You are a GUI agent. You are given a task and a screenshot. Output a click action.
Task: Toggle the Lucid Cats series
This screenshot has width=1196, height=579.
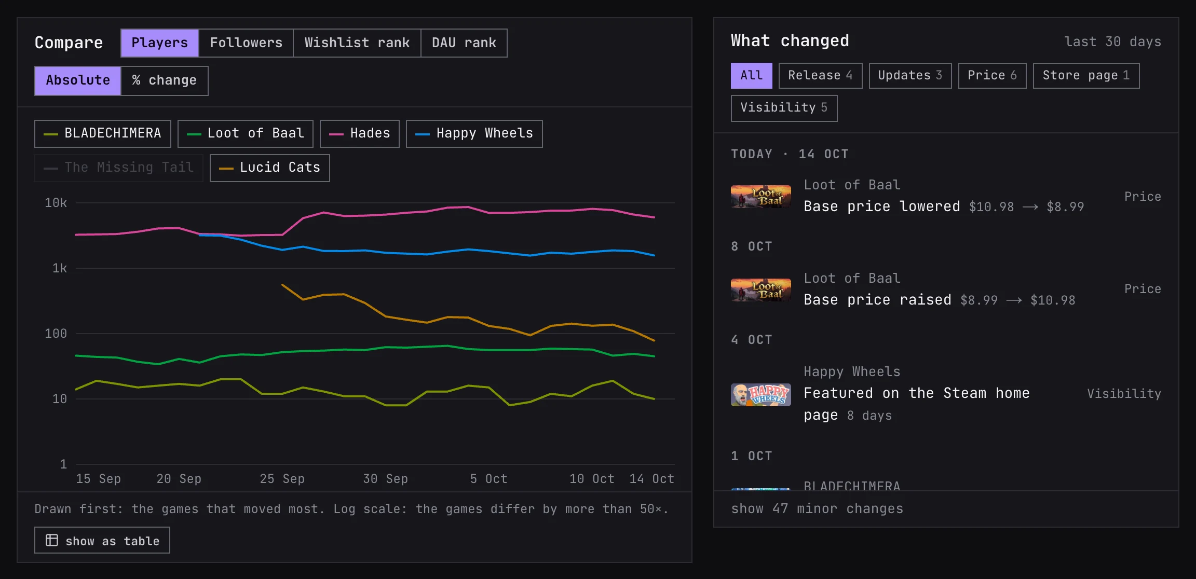(270, 168)
